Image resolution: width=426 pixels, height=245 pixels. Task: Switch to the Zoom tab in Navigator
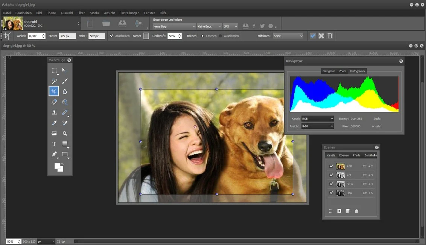pyautogui.click(x=342, y=71)
